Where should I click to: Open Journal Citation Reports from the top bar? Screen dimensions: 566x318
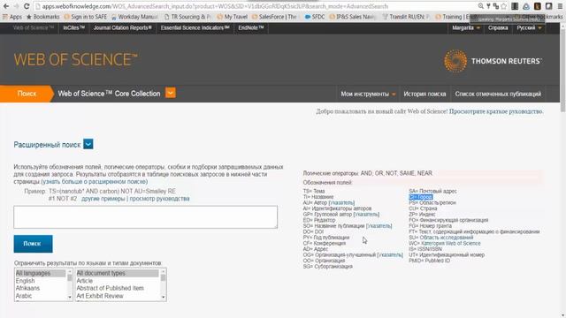(123, 27)
